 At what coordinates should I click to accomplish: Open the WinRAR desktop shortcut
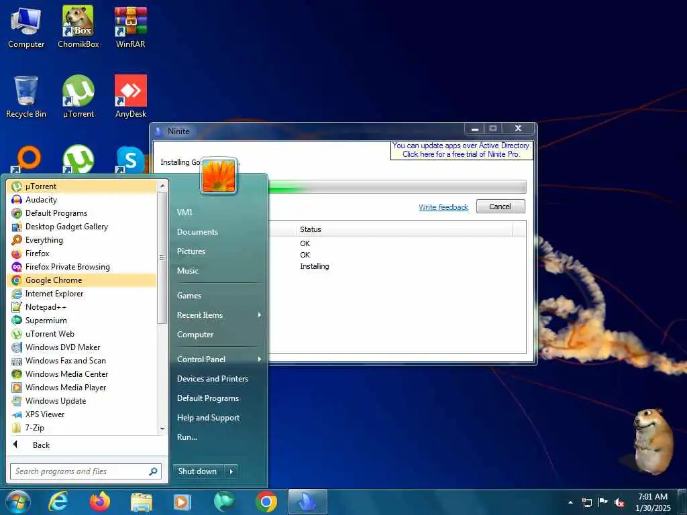click(131, 27)
